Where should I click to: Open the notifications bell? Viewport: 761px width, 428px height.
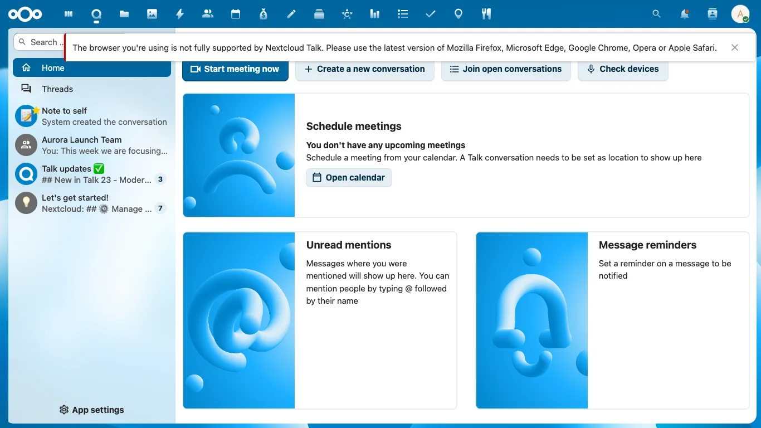[685, 14]
